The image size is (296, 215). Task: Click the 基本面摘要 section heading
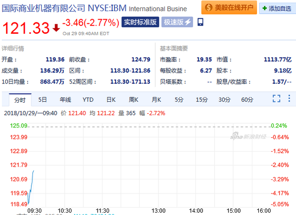174,49
